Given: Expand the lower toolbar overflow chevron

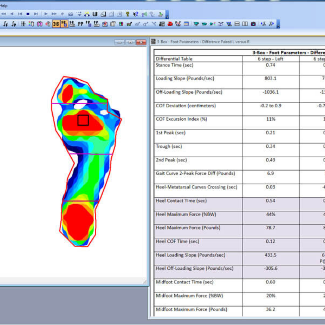Looking at the screenshot, I should point(278,24).
